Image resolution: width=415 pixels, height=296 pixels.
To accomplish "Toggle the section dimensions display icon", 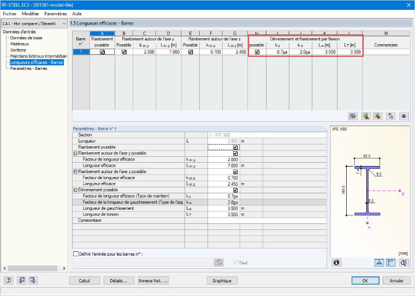I will [379, 262].
